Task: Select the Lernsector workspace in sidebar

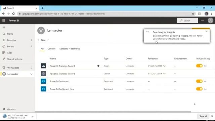Action: pyautogui.click(x=13, y=74)
